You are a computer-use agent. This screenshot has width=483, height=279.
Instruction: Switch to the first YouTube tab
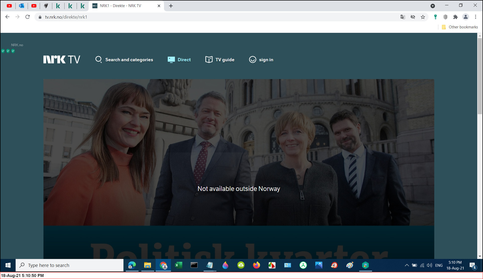click(9, 6)
